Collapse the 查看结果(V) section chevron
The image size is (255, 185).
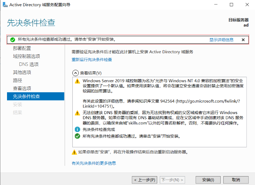point(75,73)
